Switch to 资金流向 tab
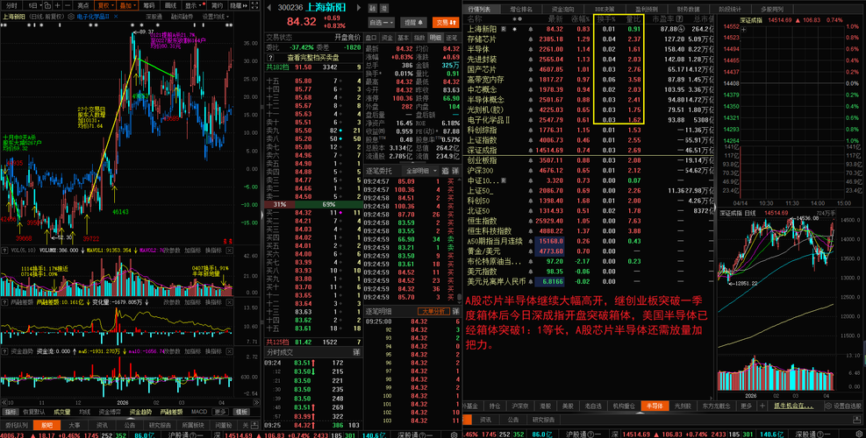This screenshot has width=866, height=438. pos(562,10)
